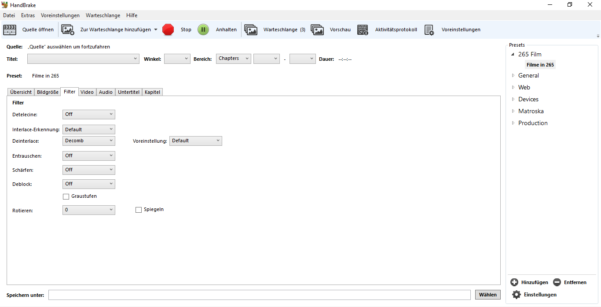The image size is (601, 307).
Task: Open the Voreinstellungen menu
Action: [x=60, y=15]
